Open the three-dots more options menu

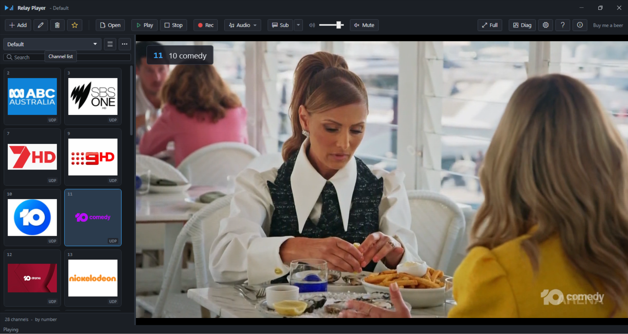click(125, 44)
